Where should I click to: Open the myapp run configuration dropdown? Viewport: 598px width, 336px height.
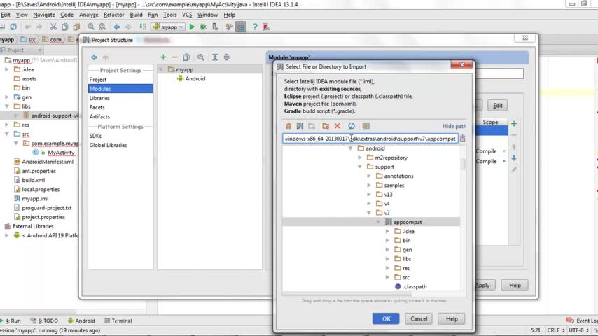click(168, 27)
